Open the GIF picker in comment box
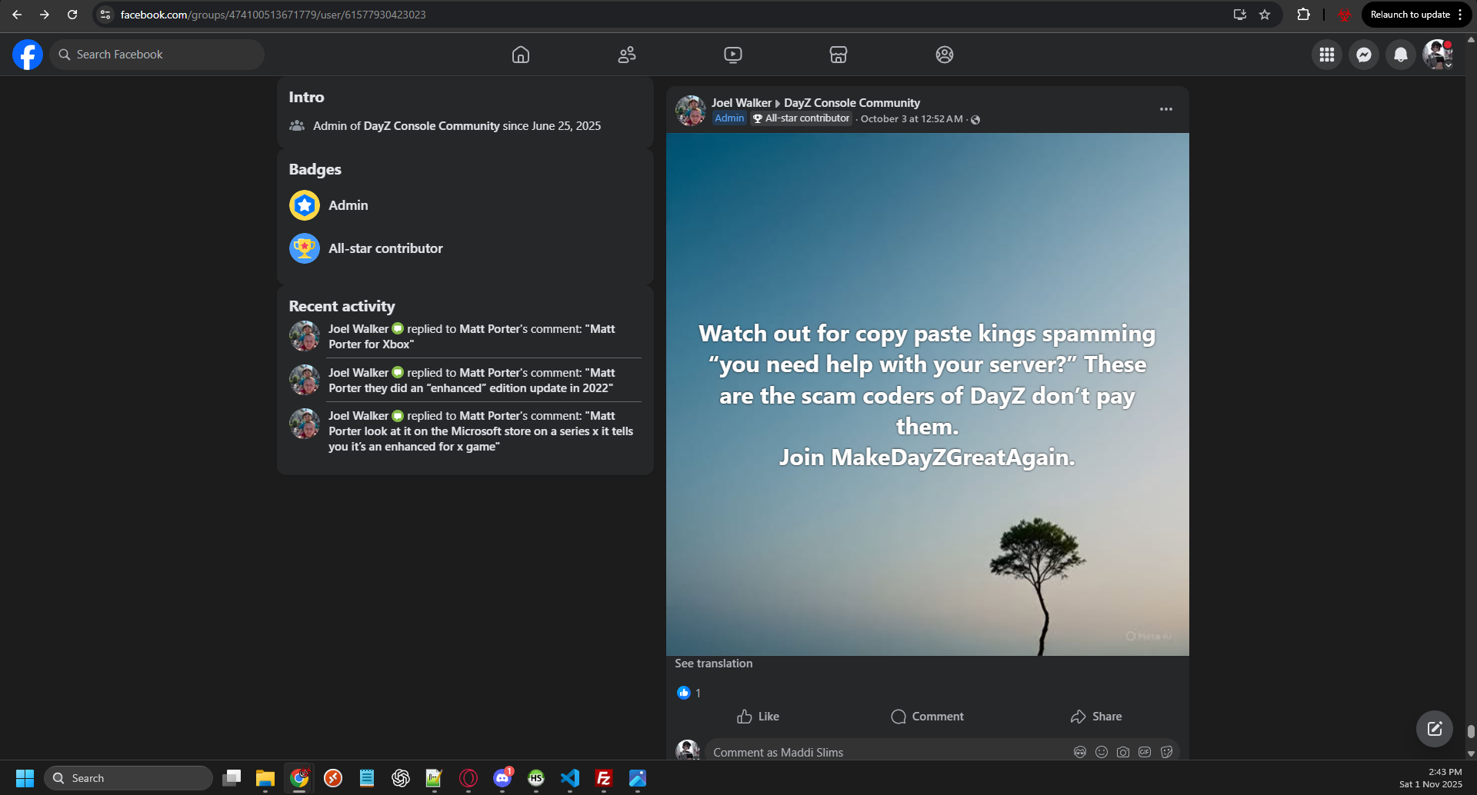The image size is (1477, 795). pyautogui.click(x=1145, y=752)
